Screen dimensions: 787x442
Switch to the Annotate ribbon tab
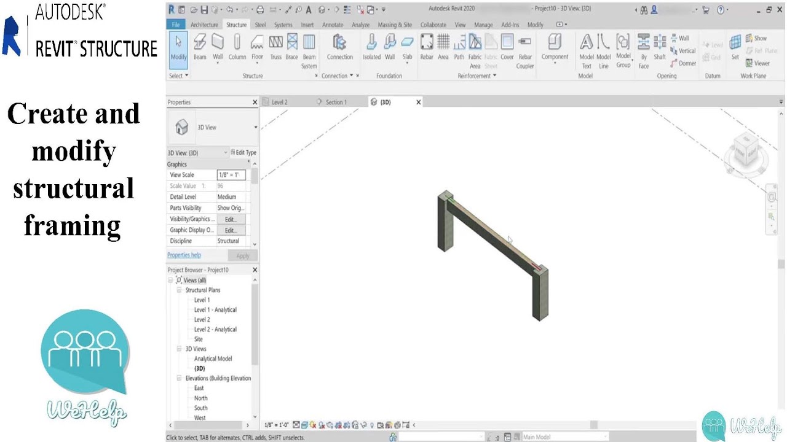click(332, 25)
